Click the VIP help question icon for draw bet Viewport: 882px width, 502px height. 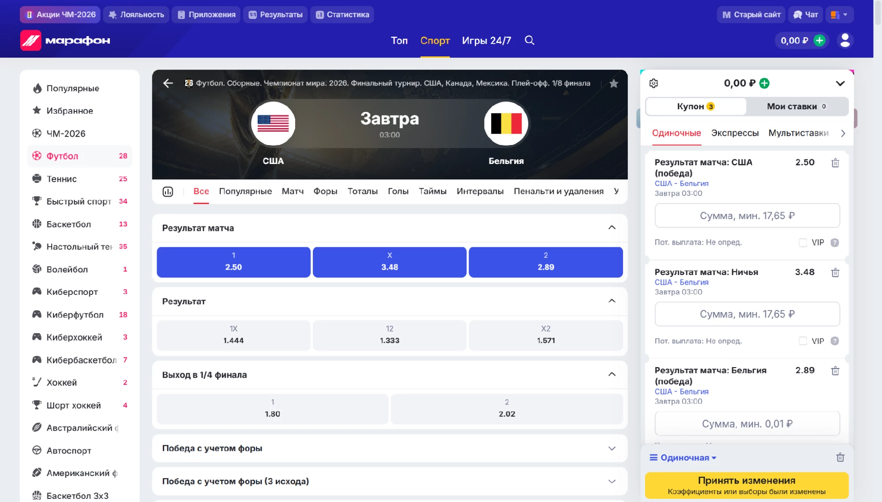pyautogui.click(x=834, y=341)
